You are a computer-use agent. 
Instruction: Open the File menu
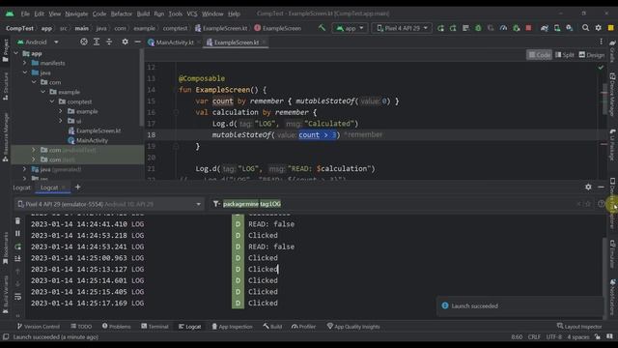[x=25, y=14]
